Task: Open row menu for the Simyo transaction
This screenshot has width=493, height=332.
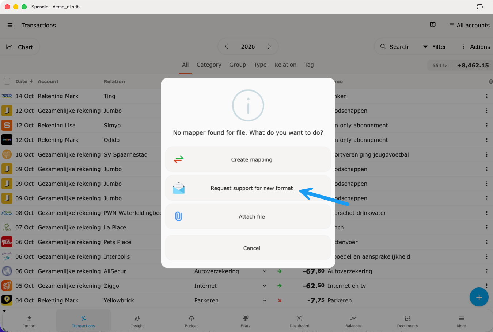Action: pyautogui.click(x=487, y=125)
